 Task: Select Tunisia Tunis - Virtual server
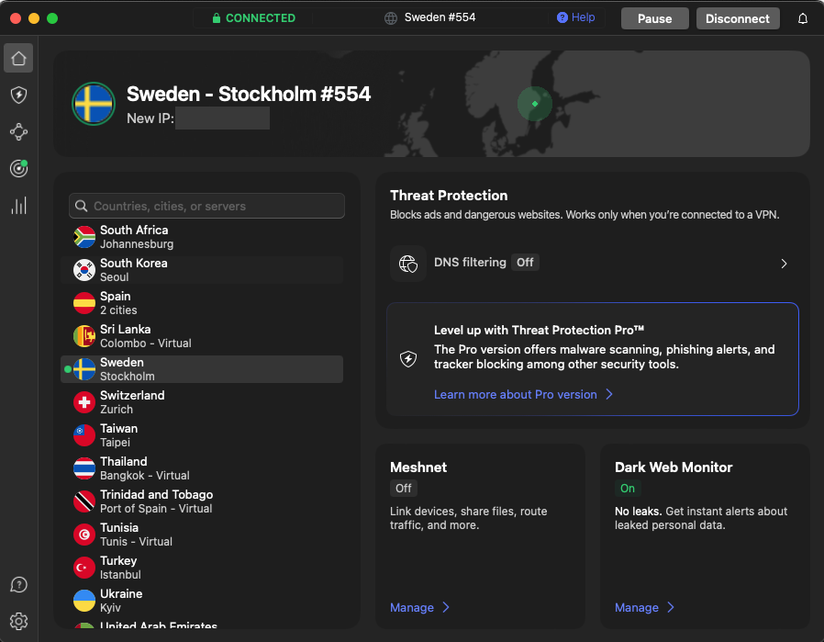point(202,535)
